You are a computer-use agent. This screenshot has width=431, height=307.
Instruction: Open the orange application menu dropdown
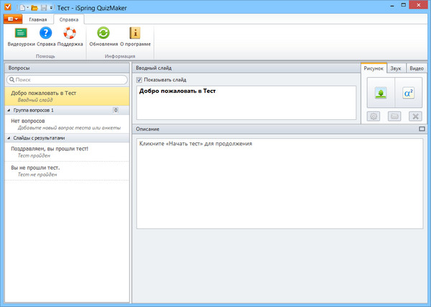point(14,19)
